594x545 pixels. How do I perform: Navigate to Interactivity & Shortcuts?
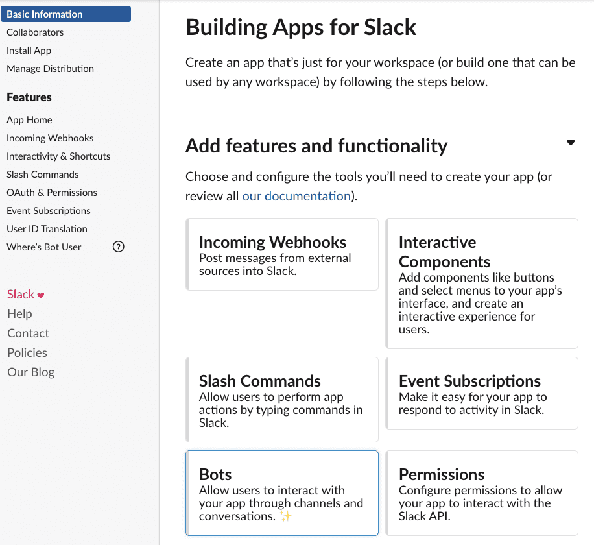click(x=58, y=156)
